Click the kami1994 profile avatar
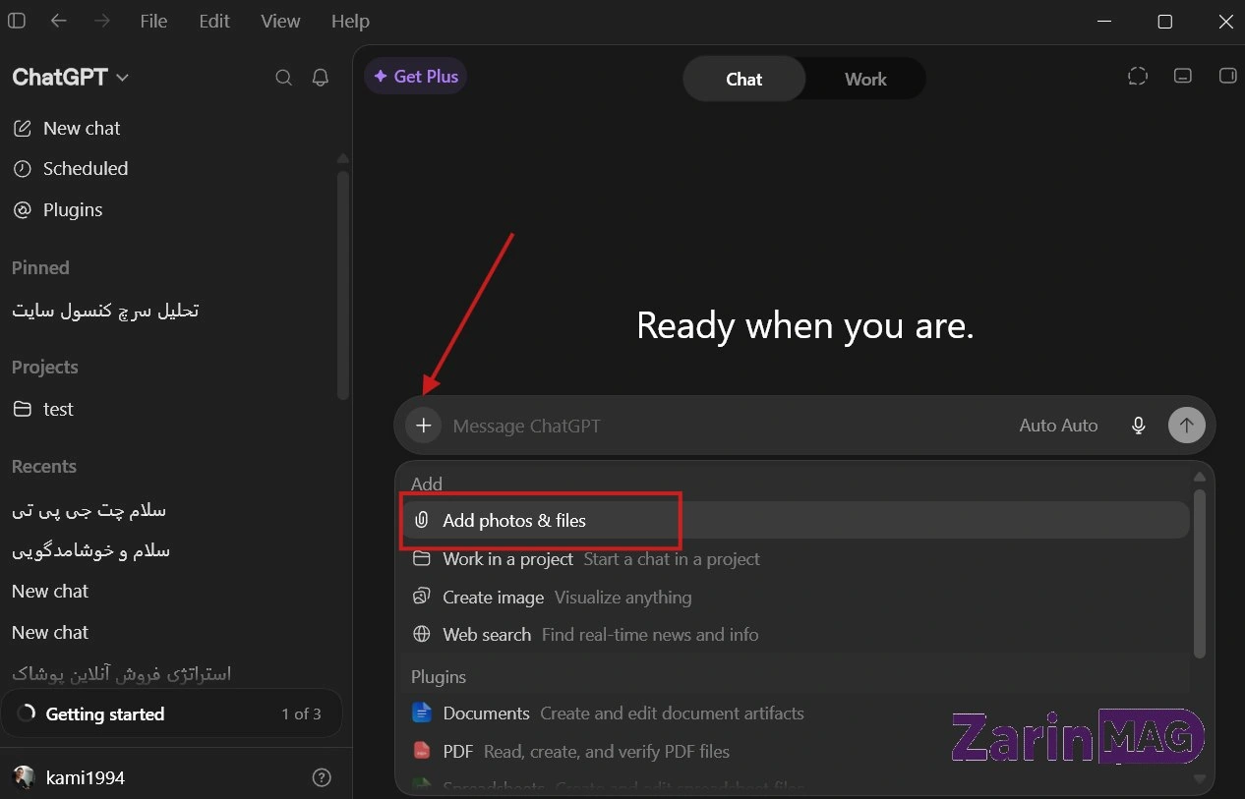 pyautogui.click(x=23, y=777)
